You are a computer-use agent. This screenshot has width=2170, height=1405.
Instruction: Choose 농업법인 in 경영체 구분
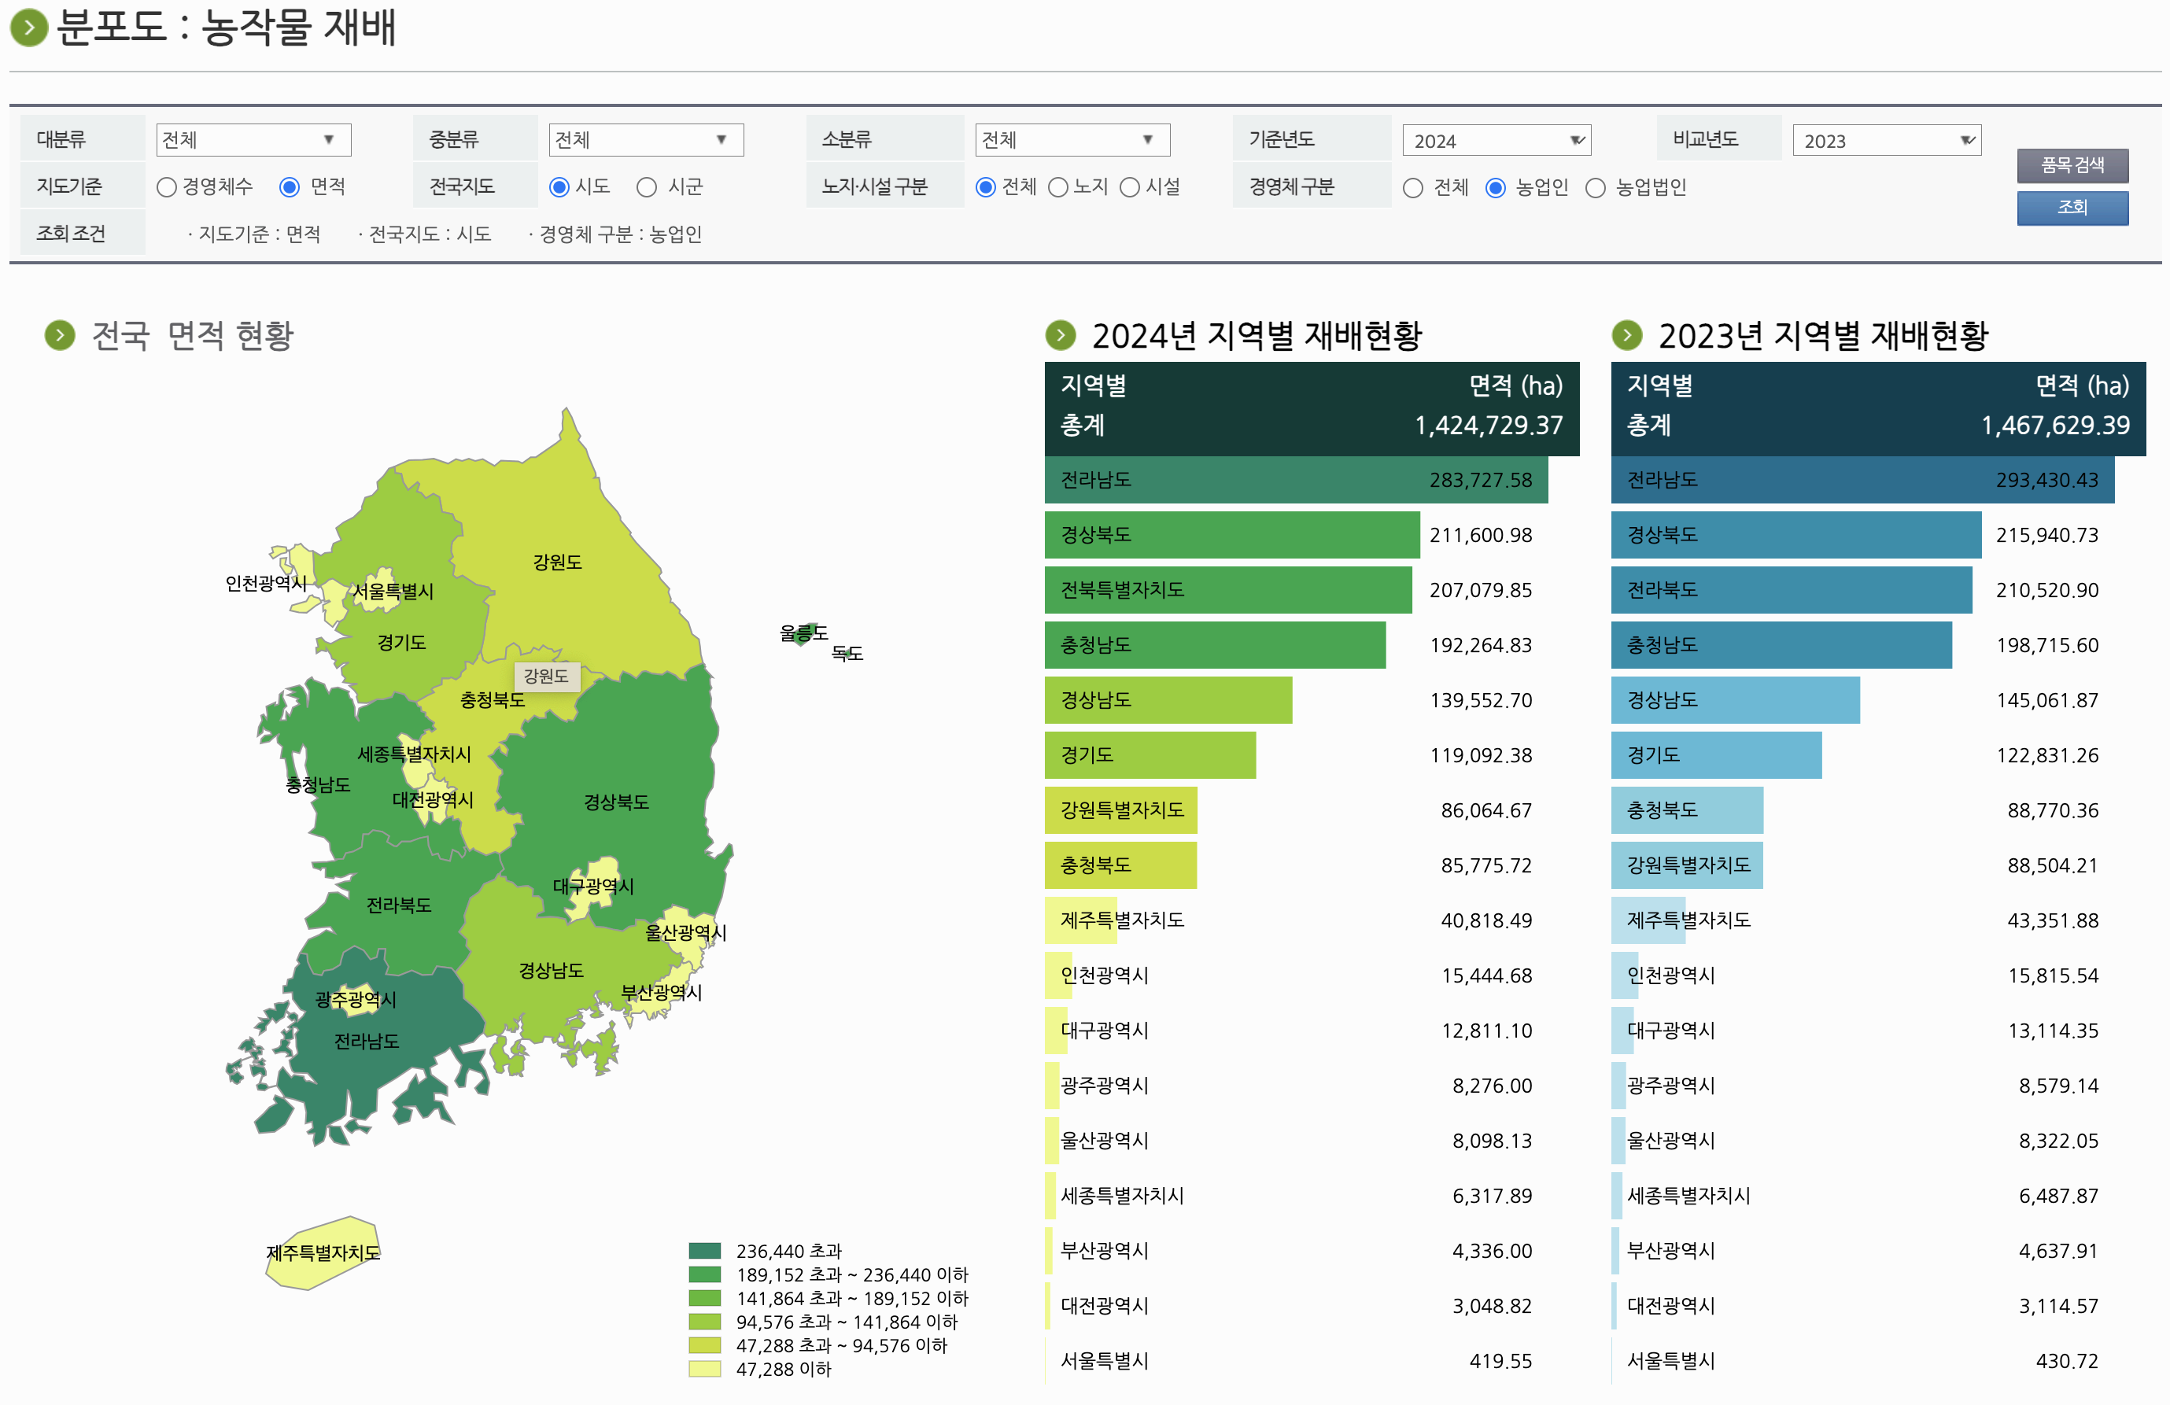(1596, 188)
